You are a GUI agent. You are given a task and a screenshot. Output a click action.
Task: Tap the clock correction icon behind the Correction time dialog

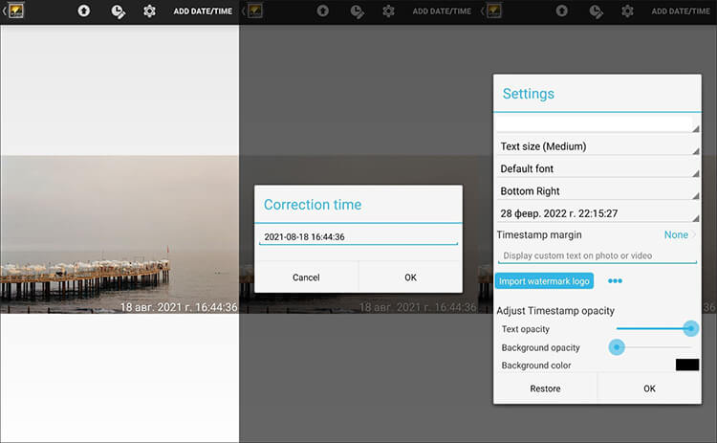coord(358,11)
